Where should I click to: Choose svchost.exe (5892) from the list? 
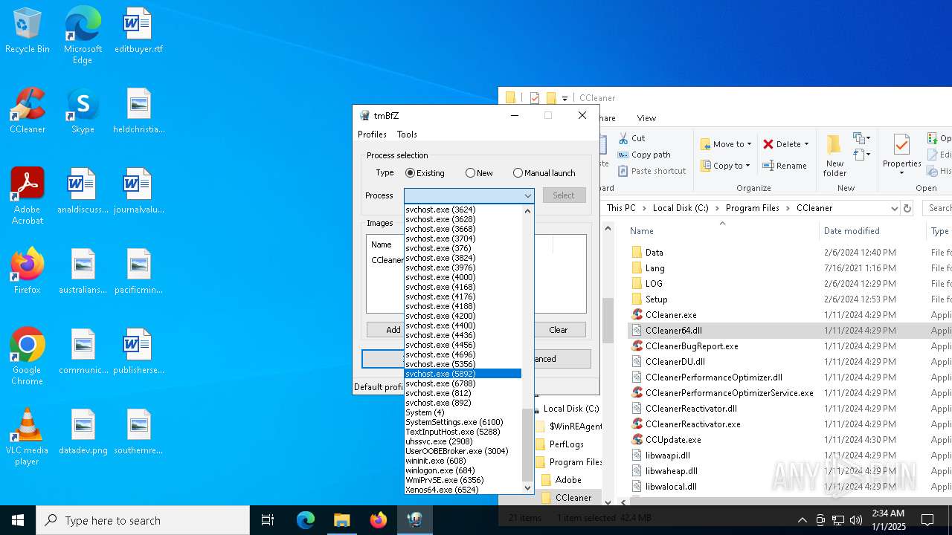pyautogui.click(x=463, y=374)
